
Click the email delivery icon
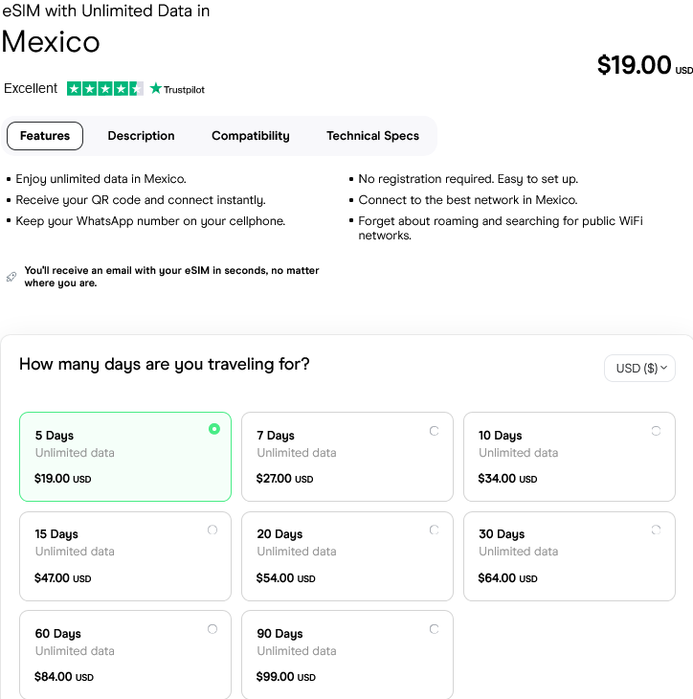point(11,277)
